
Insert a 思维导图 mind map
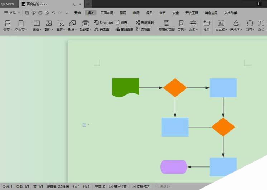145,22
